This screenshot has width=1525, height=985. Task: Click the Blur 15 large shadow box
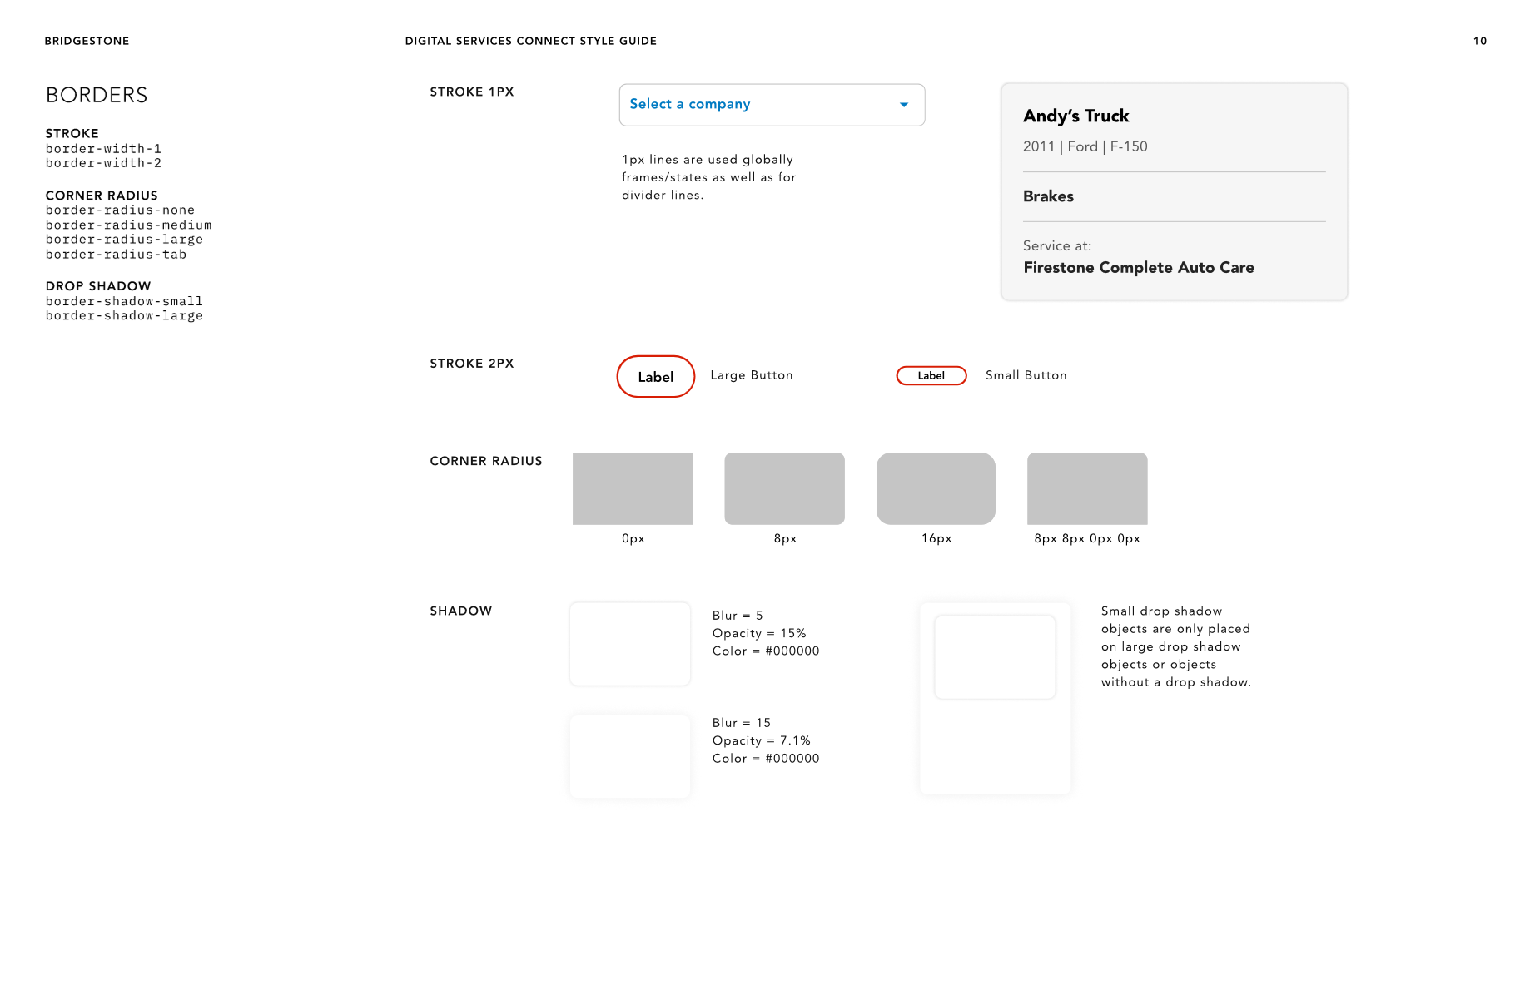(630, 756)
